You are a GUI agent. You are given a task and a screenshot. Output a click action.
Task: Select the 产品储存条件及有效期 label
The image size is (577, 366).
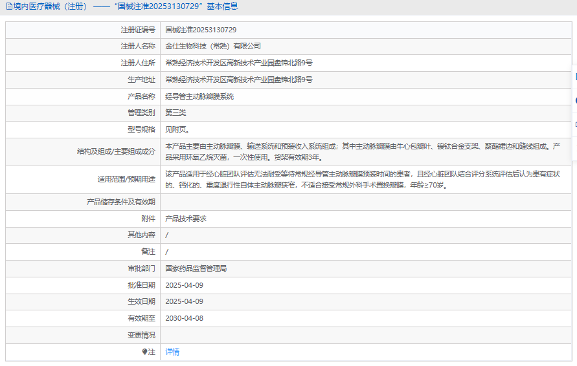[121, 202]
